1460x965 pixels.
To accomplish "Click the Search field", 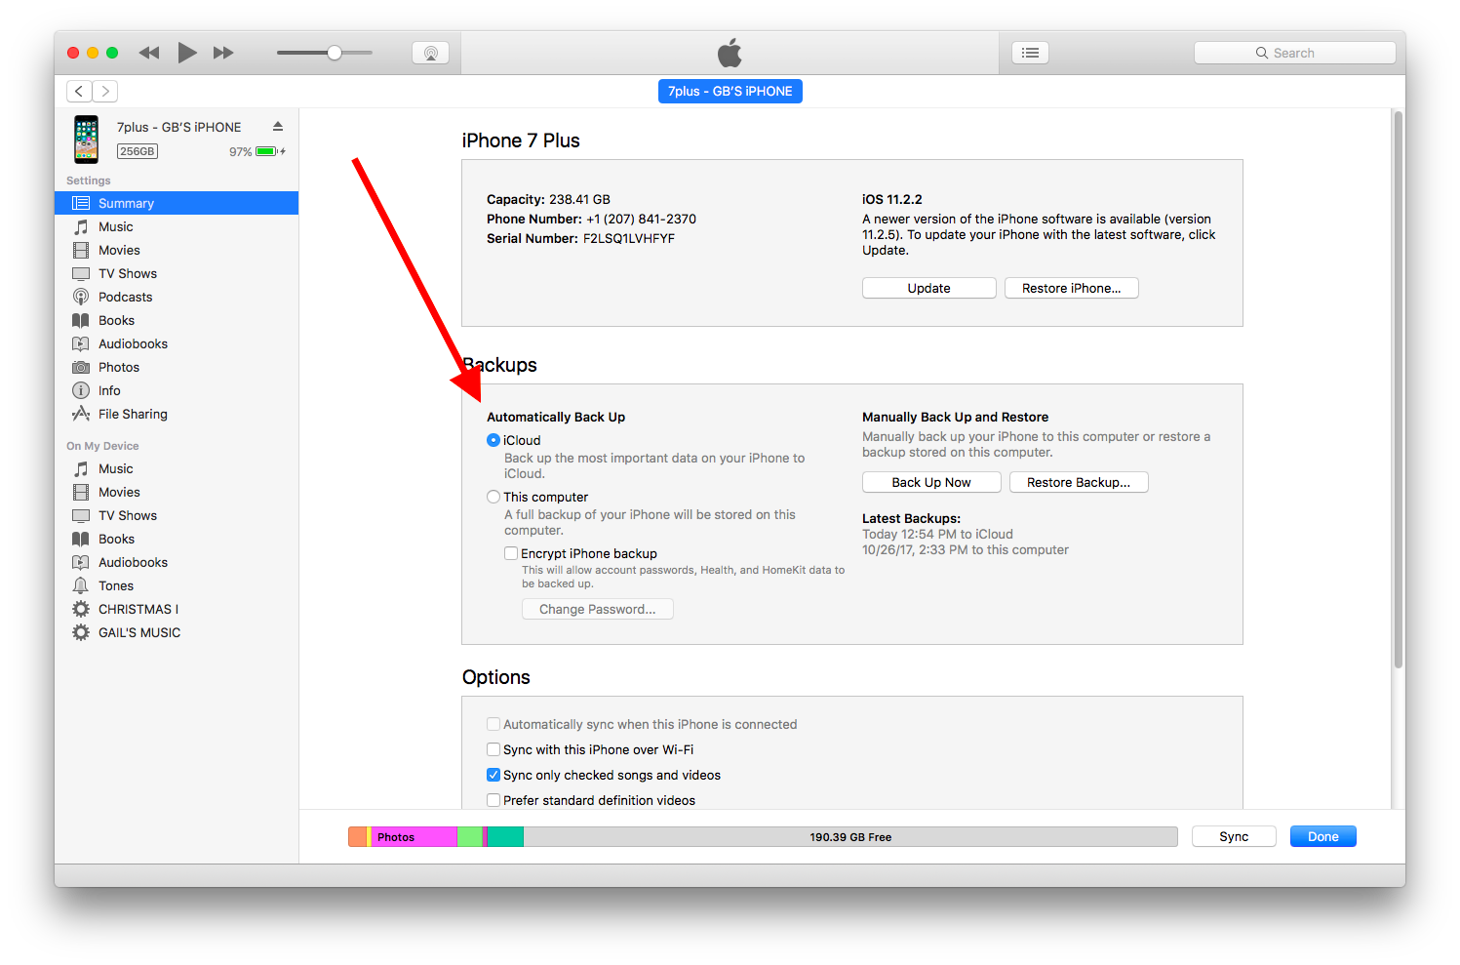I will coord(1294,53).
